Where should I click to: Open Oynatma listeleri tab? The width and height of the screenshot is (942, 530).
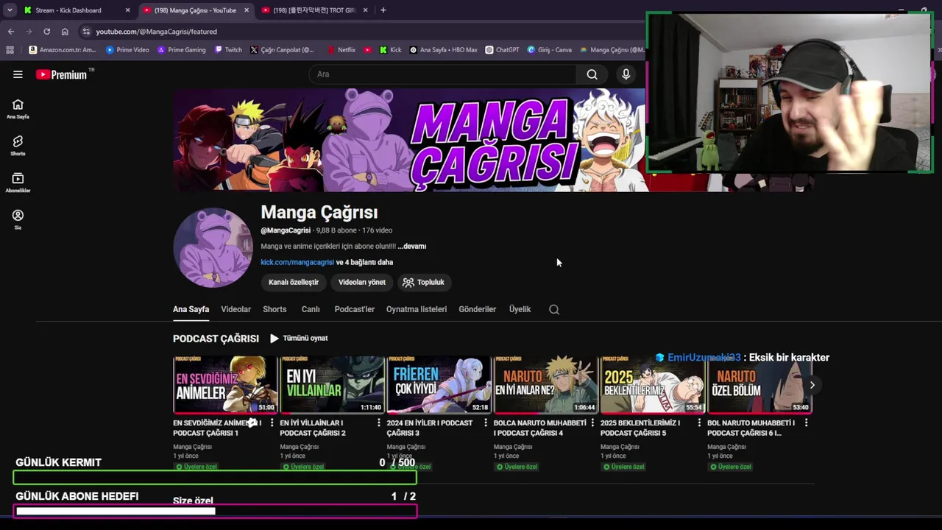pos(417,310)
